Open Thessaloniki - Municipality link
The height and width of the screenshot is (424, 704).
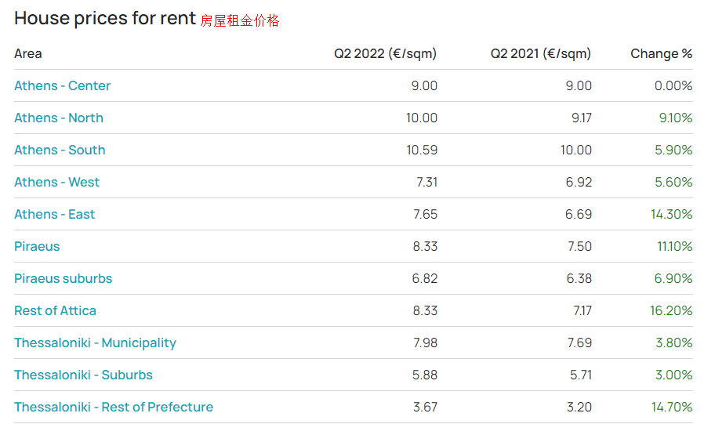coord(95,342)
